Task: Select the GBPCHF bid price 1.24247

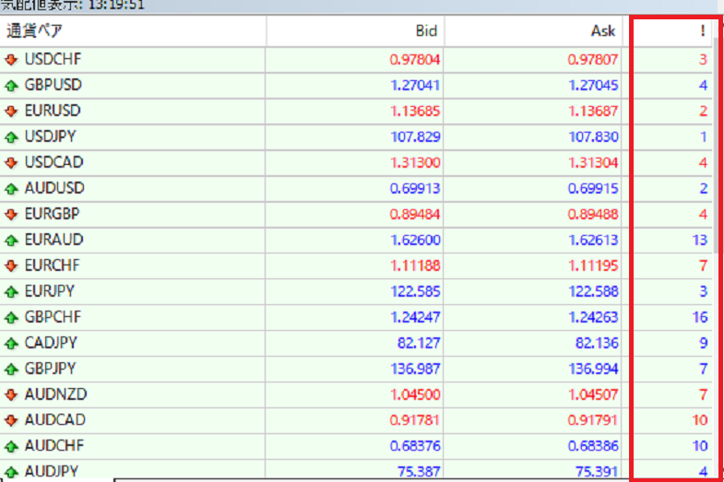Action: [x=414, y=317]
